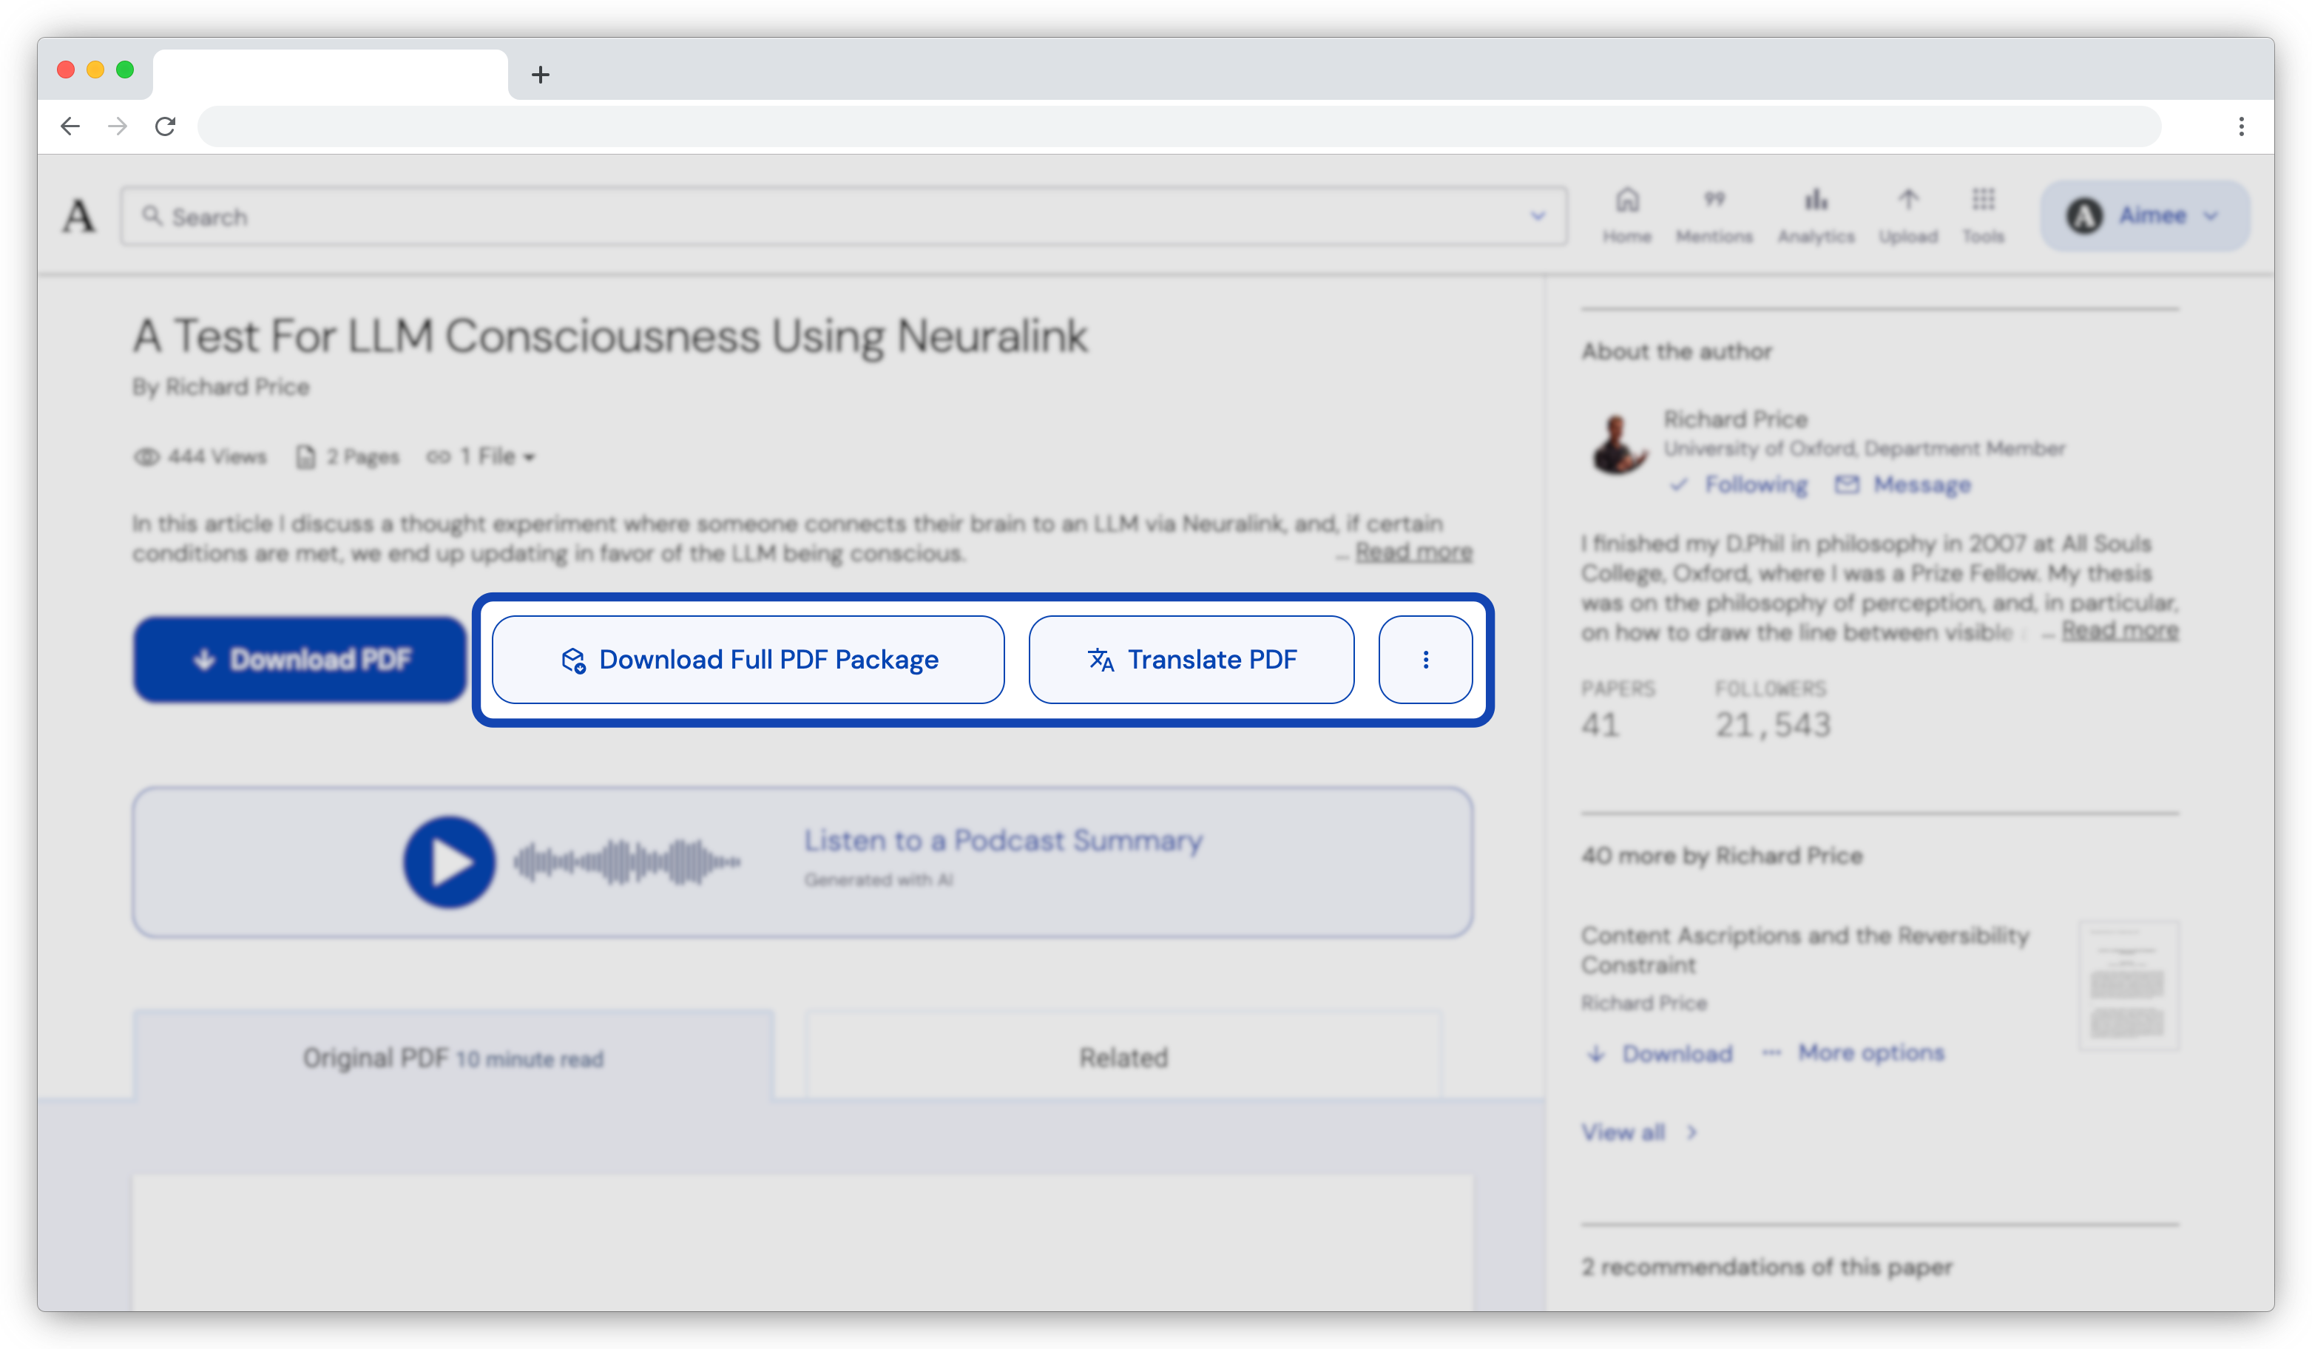Click the Translate PDF button
The width and height of the screenshot is (2312, 1349).
pyautogui.click(x=1191, y=659)
